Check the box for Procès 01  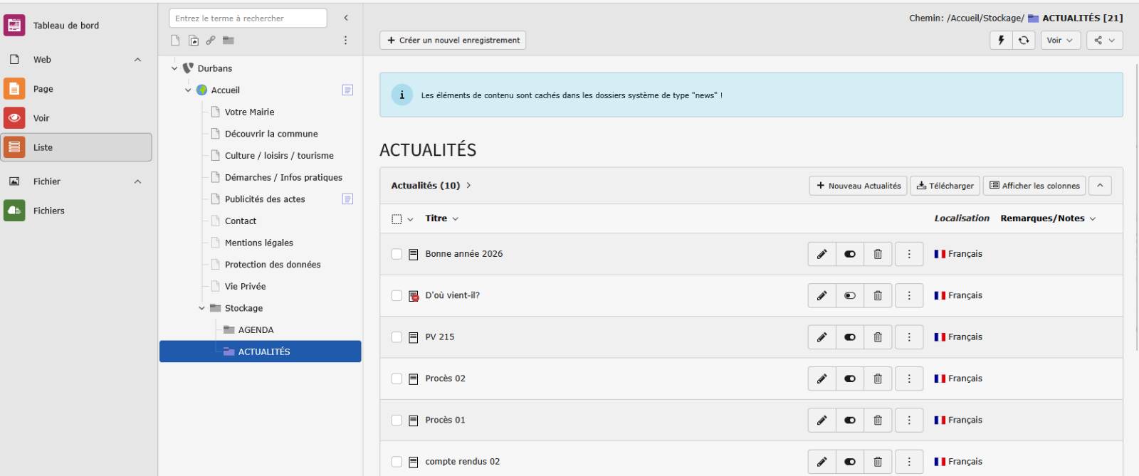point(397,421)
